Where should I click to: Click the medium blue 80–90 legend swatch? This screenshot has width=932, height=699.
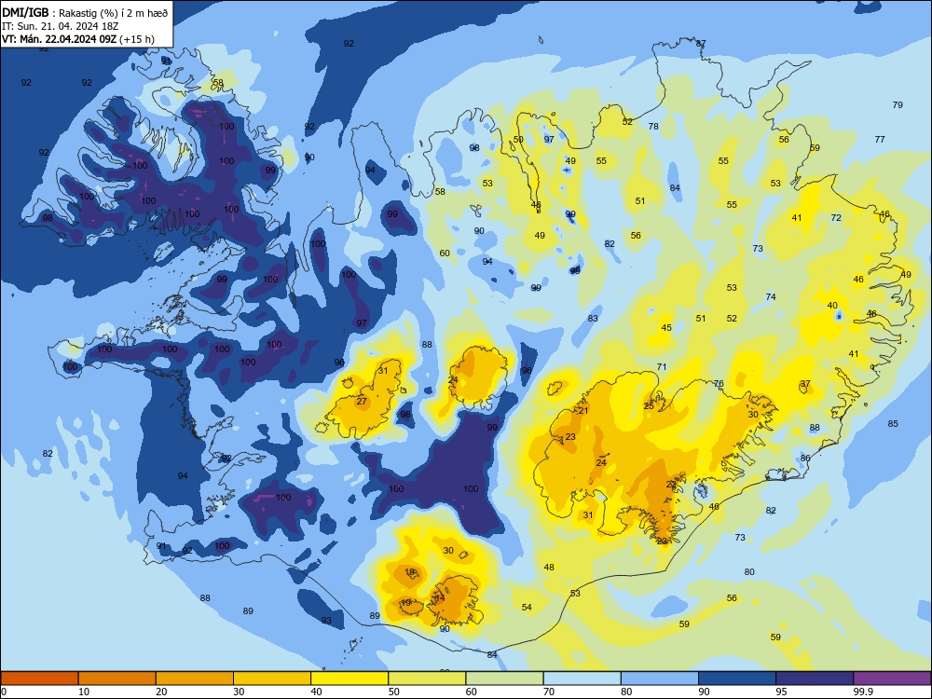point(660,678)
